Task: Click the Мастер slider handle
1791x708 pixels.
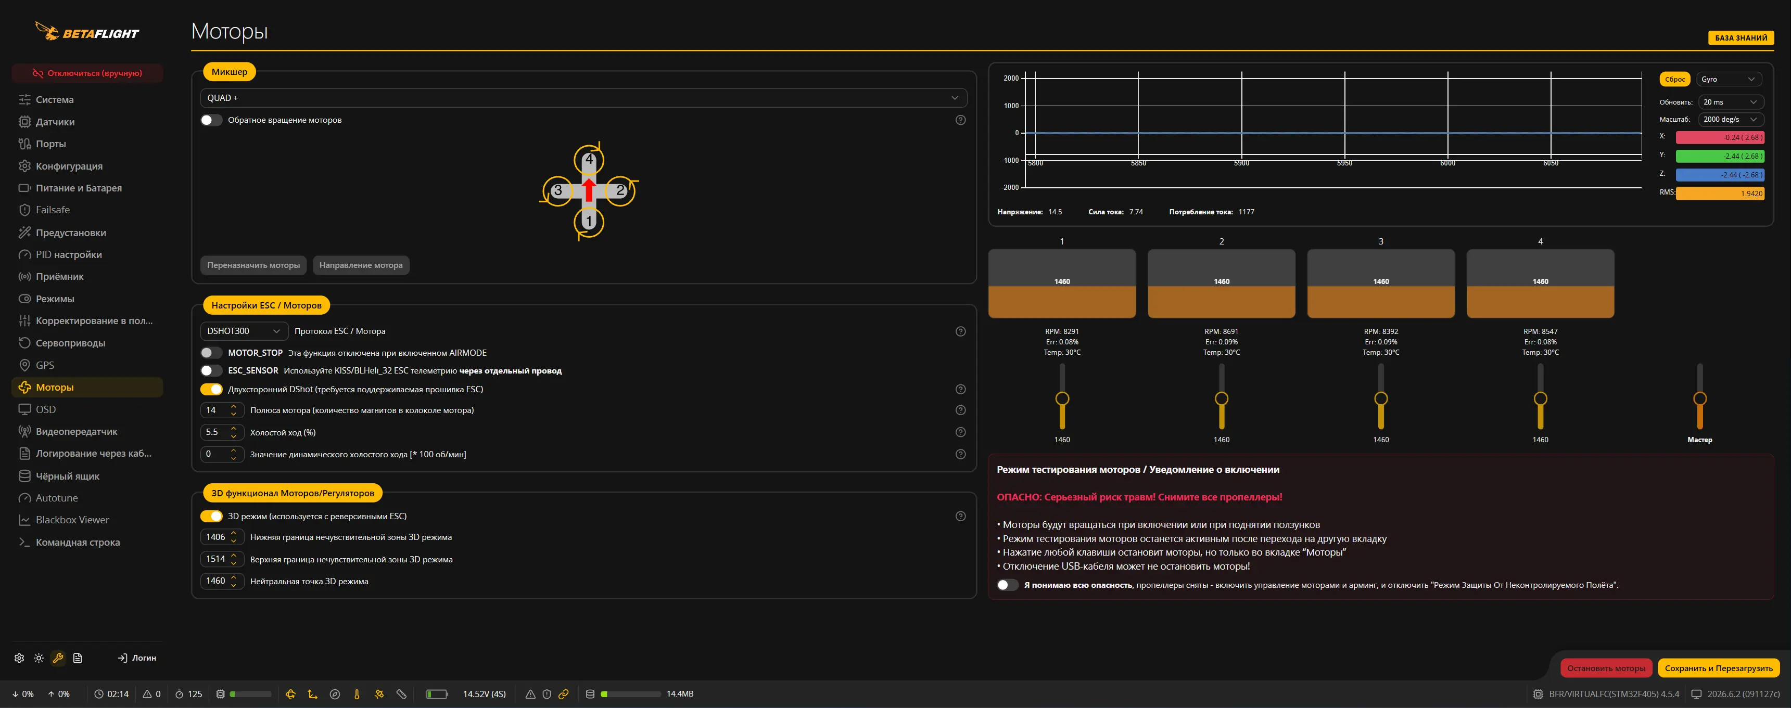Action: point(1700,399)
